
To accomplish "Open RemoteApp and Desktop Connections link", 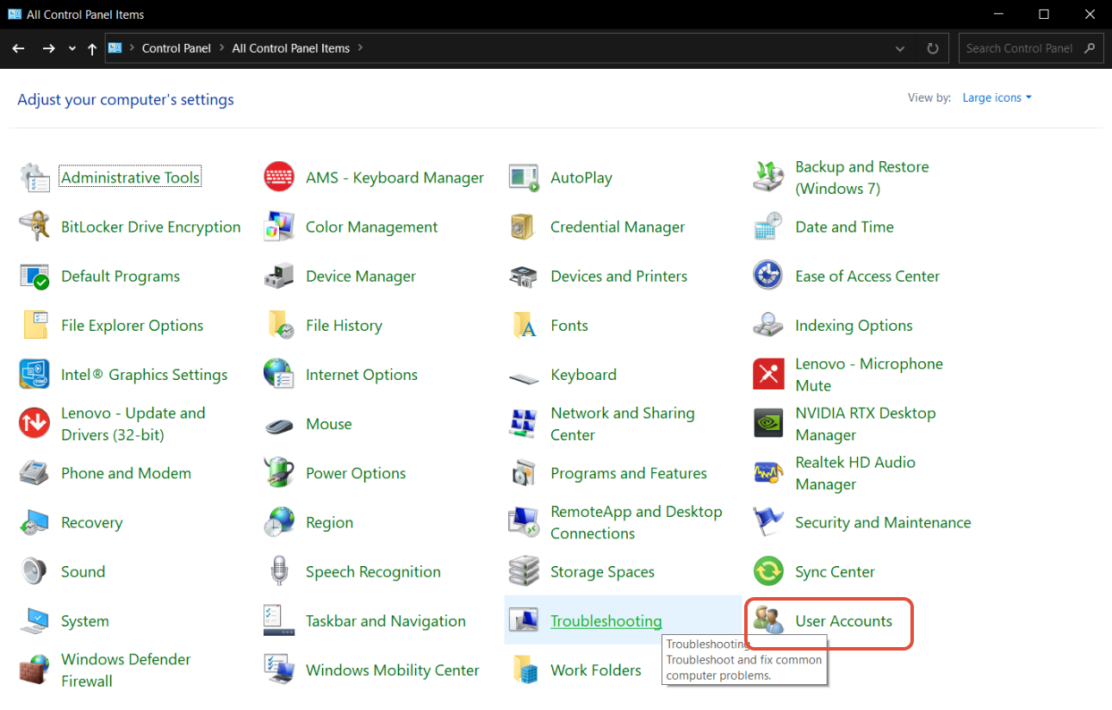I will click(x=637, y=522).
